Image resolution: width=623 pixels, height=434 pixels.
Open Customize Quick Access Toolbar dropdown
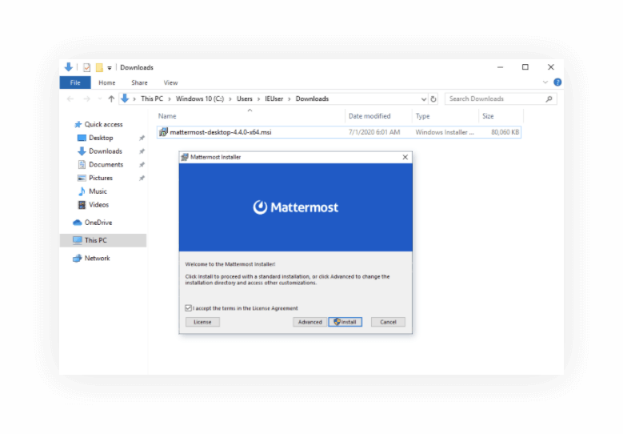(110, 68)
